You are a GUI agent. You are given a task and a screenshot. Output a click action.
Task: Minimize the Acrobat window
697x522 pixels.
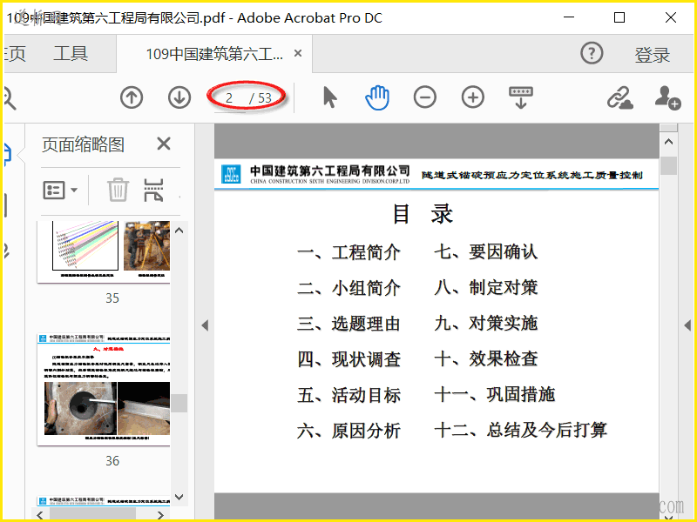click(x=569, y=17)
